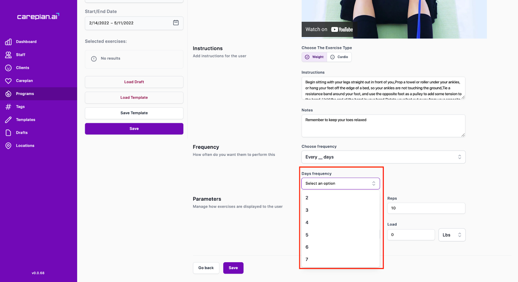518x282 pixels.
Task: Click the Load Draft button
Action: (x=134, y=82)
